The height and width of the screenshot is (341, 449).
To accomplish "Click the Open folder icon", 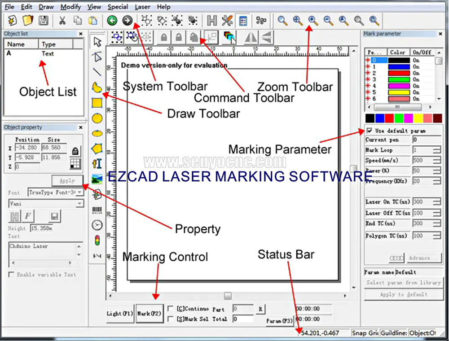I will pos(27,20).
